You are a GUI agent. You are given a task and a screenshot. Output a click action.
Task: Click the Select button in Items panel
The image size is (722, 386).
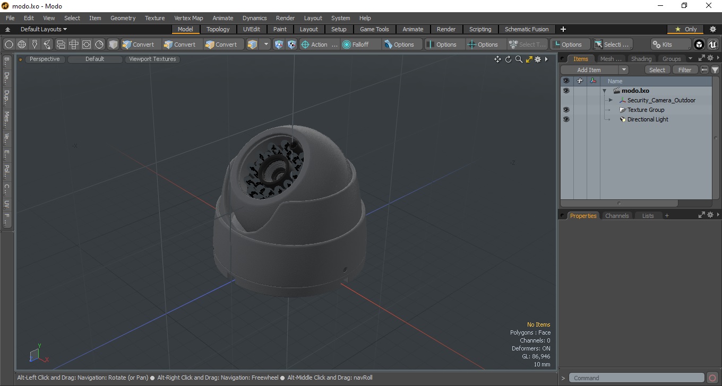tap(657, 70)
